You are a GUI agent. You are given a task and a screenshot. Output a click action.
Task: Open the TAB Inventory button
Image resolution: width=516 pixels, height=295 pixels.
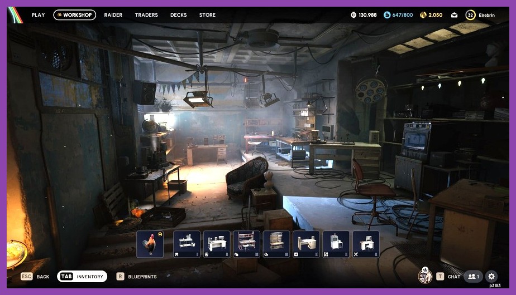click(82, 277)
